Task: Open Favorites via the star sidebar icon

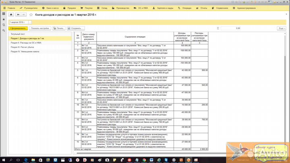Action: (x=3, y=19)
